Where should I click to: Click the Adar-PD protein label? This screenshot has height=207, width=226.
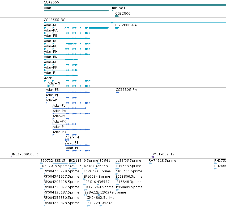pos(59,132)
